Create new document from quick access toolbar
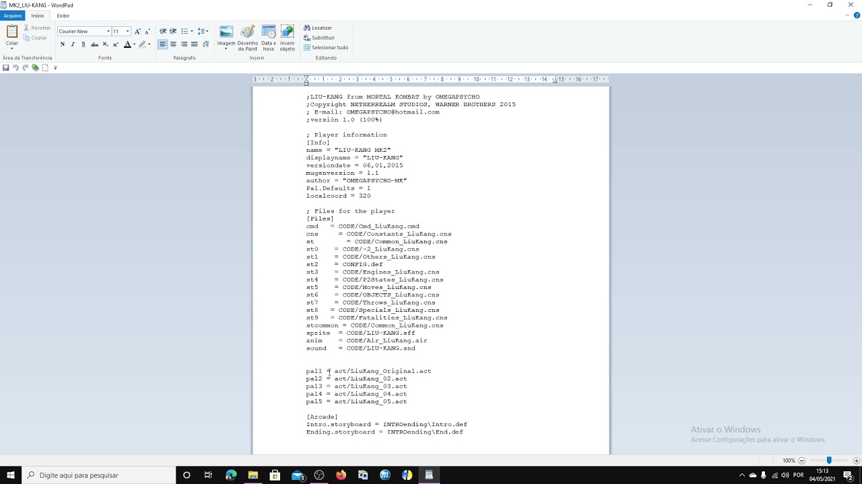This screenshot has width=862, height=484. pos(45,67)
